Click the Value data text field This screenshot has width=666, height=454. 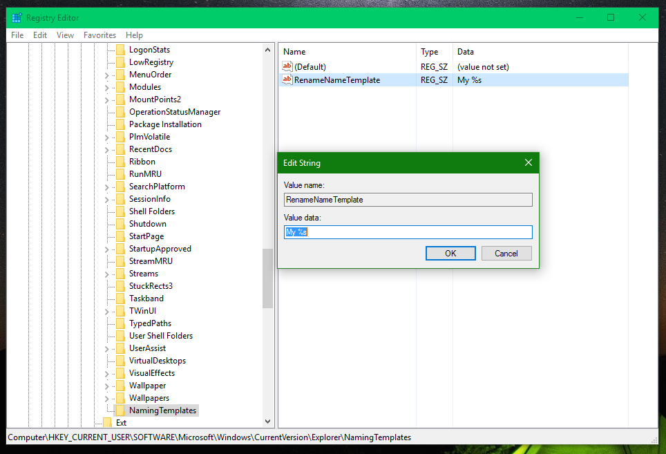click(408, 232)
